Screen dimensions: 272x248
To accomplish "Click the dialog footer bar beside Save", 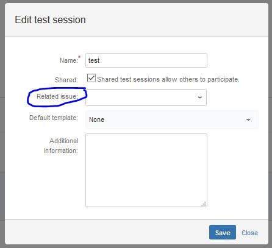I will pyautogui.click(x=106, y=232).
